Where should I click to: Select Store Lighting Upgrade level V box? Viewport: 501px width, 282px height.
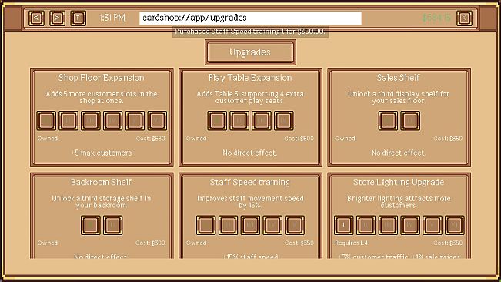pos(433,225)
